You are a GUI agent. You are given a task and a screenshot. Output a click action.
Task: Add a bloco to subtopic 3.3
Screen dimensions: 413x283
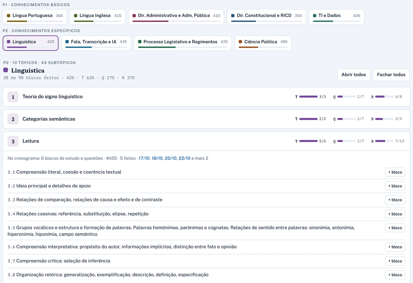(395, 200)
